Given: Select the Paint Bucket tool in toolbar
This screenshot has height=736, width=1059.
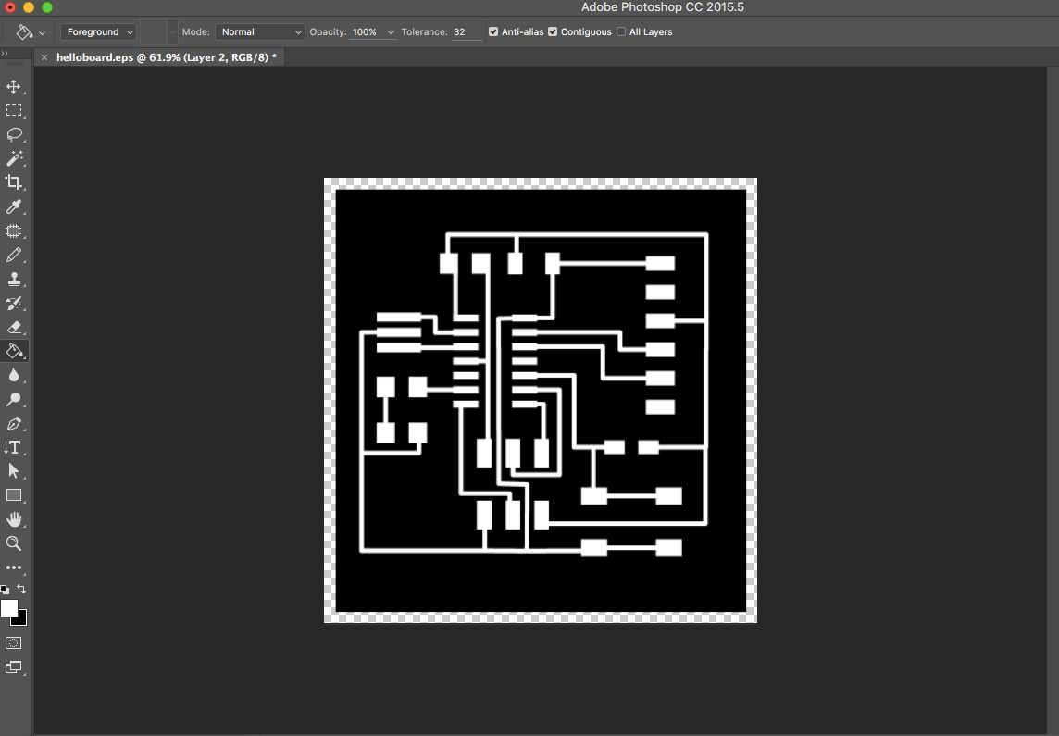Looking at the screenshot, I should (14, 351).
